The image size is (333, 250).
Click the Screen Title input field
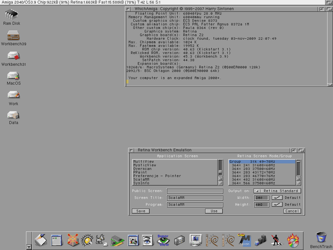coord(195,198)
